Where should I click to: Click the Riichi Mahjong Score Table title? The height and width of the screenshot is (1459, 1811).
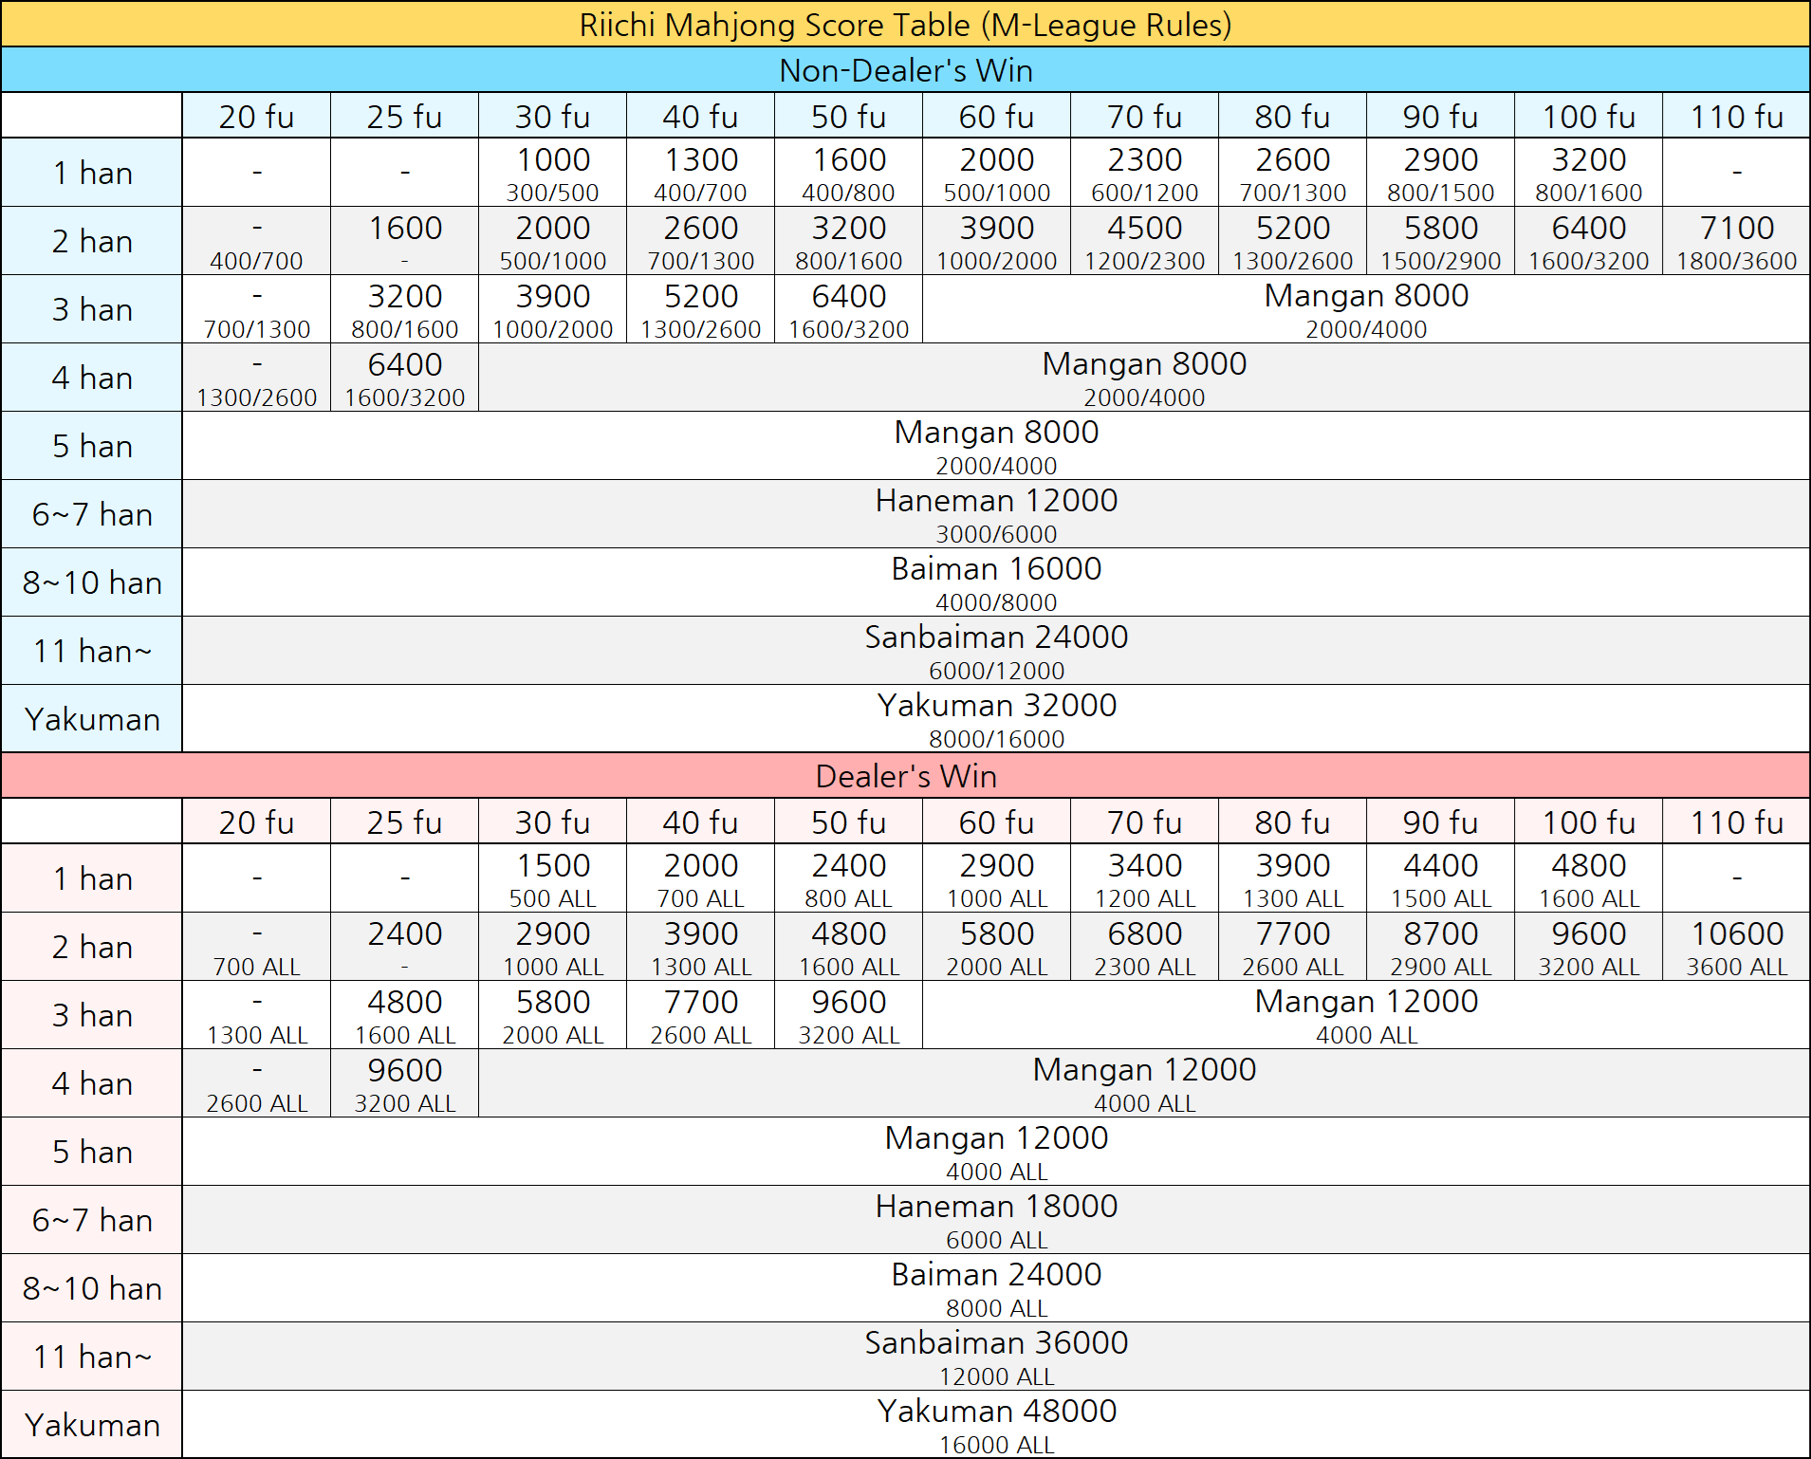tap(905, 24)
